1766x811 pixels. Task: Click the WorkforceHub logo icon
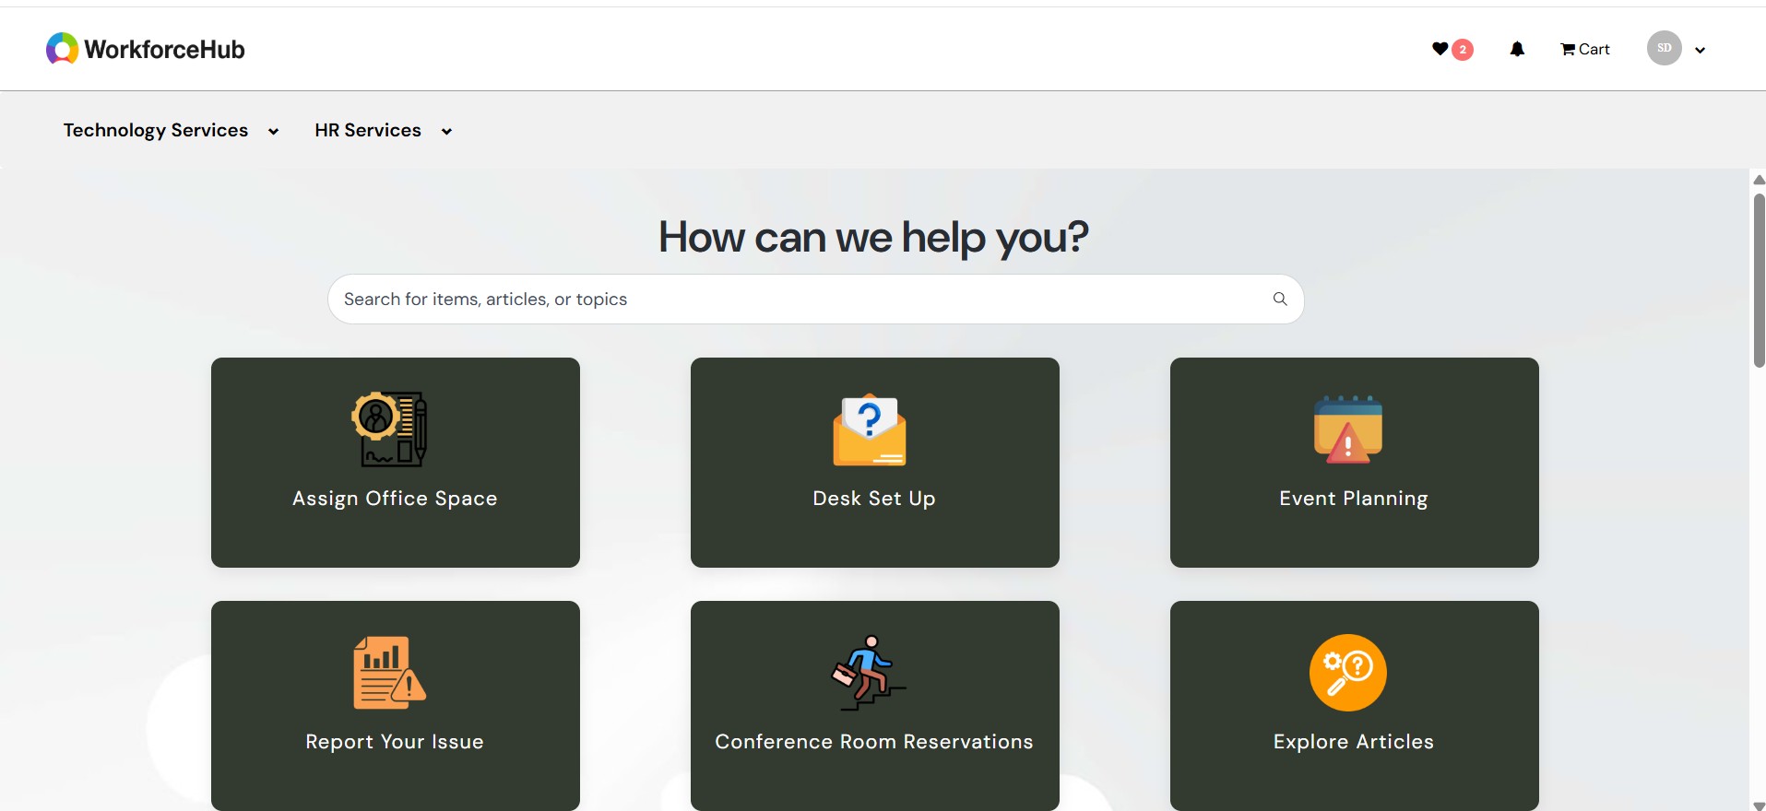pos(62,49)
